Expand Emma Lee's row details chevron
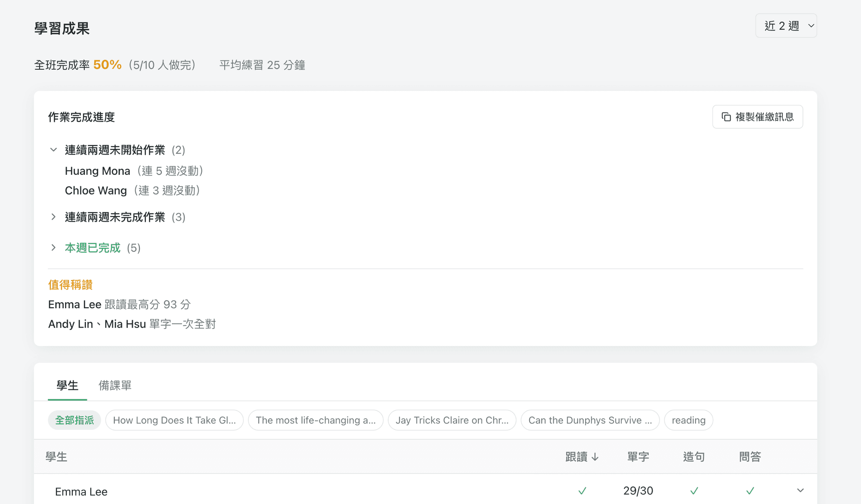The height and width of the screenshot is (504, 861). pos(800,491)
